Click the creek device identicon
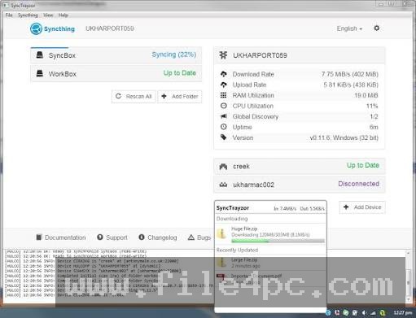 (x=223, y=166)
